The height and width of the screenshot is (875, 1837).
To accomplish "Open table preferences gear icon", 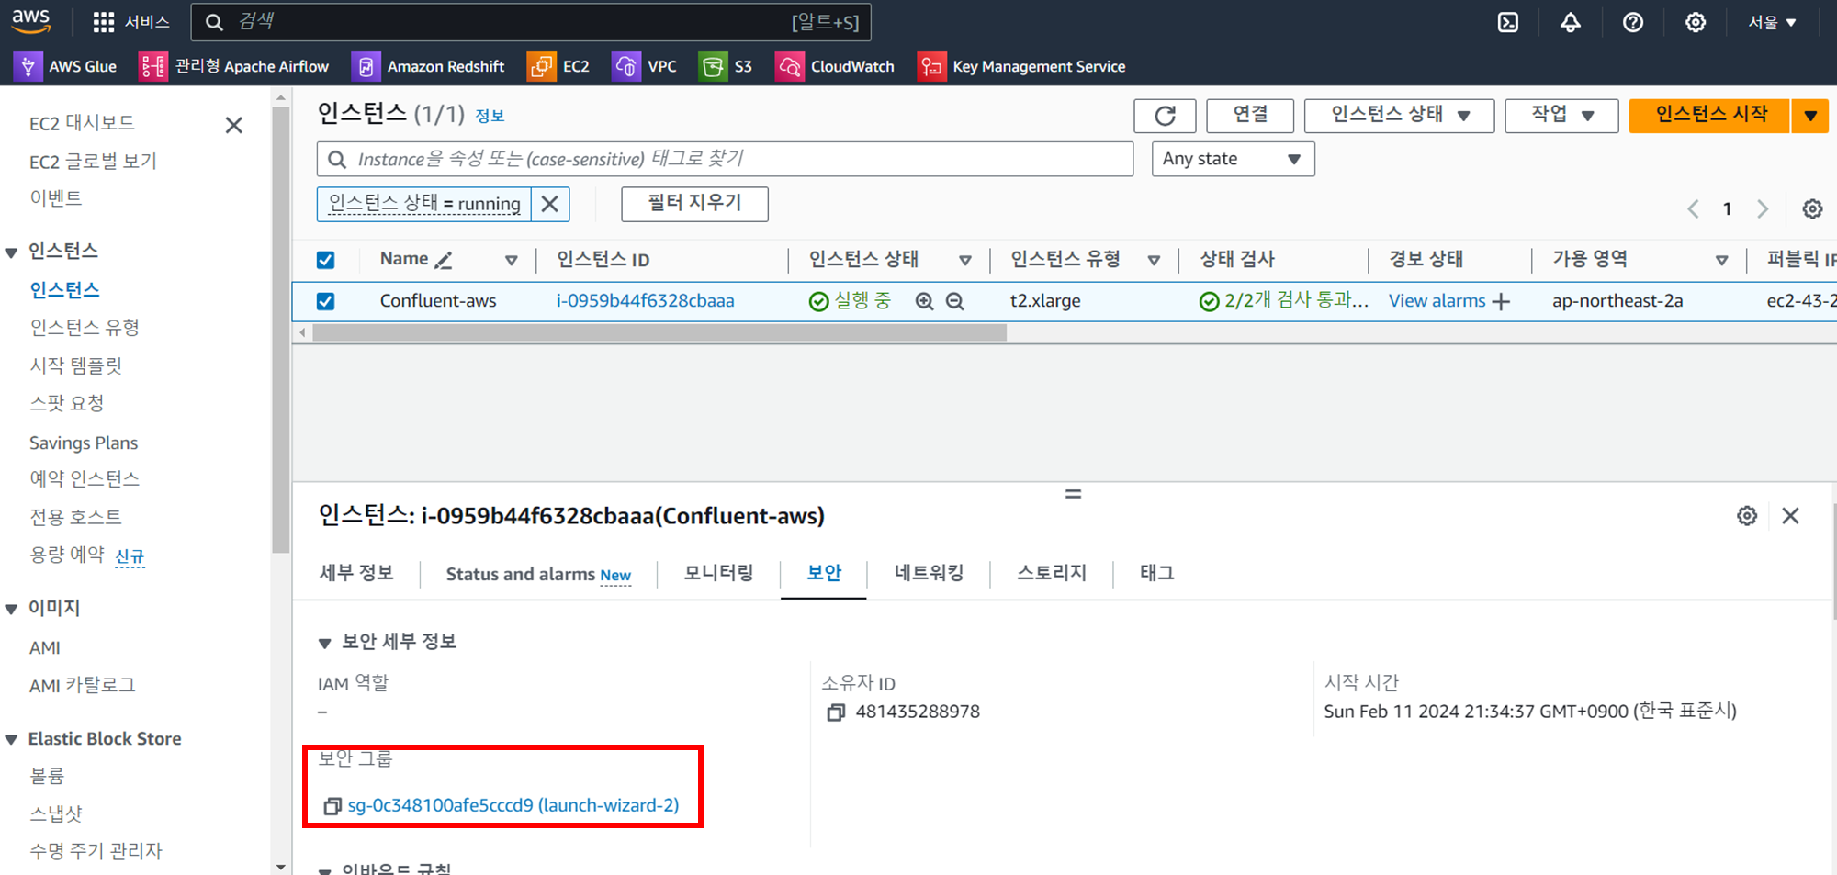I will [1812, 208].
